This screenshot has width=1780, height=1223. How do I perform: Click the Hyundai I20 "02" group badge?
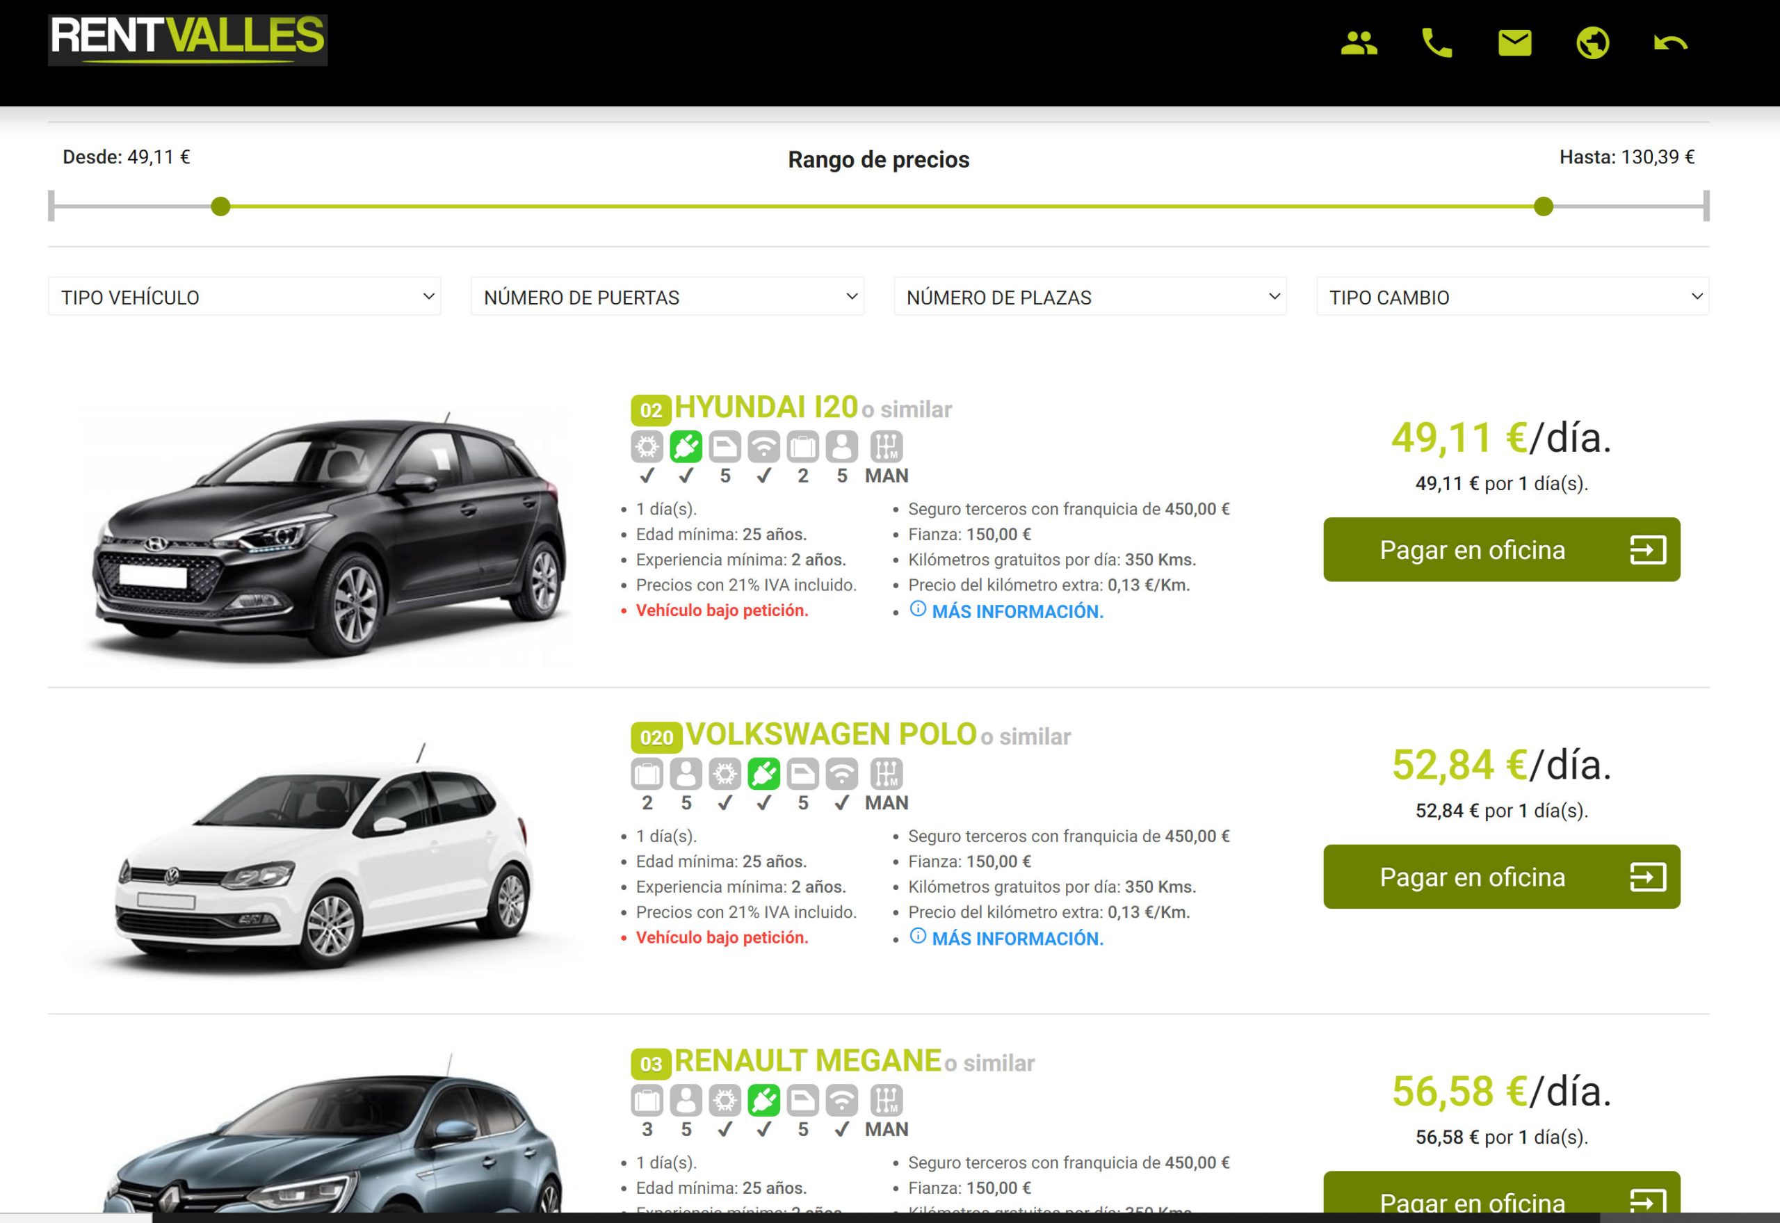[651, 410]
